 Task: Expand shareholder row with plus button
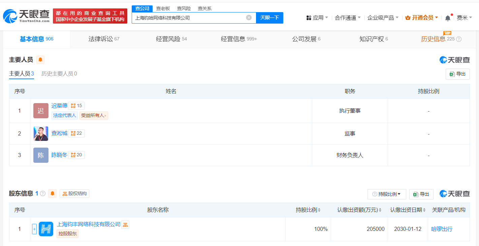click(x=34, y=229)
